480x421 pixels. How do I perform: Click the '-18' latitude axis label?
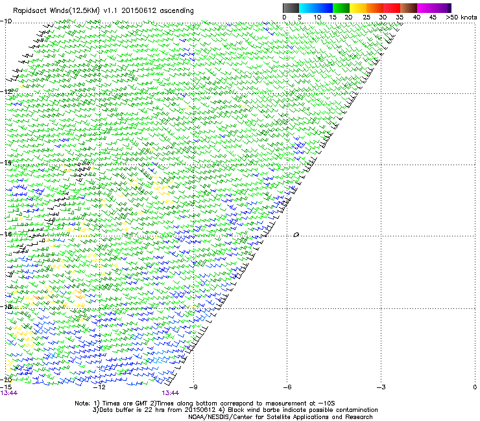6,306
